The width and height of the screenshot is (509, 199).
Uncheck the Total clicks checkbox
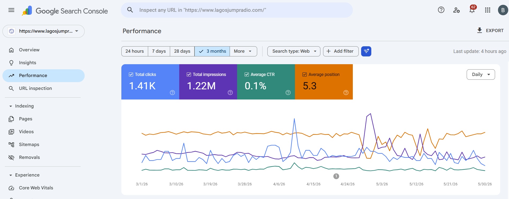tap(131, 75)
